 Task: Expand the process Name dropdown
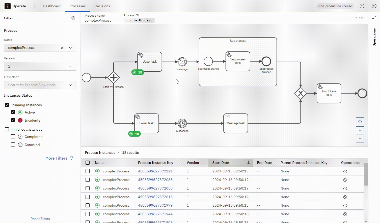click(x=70, y=48)
